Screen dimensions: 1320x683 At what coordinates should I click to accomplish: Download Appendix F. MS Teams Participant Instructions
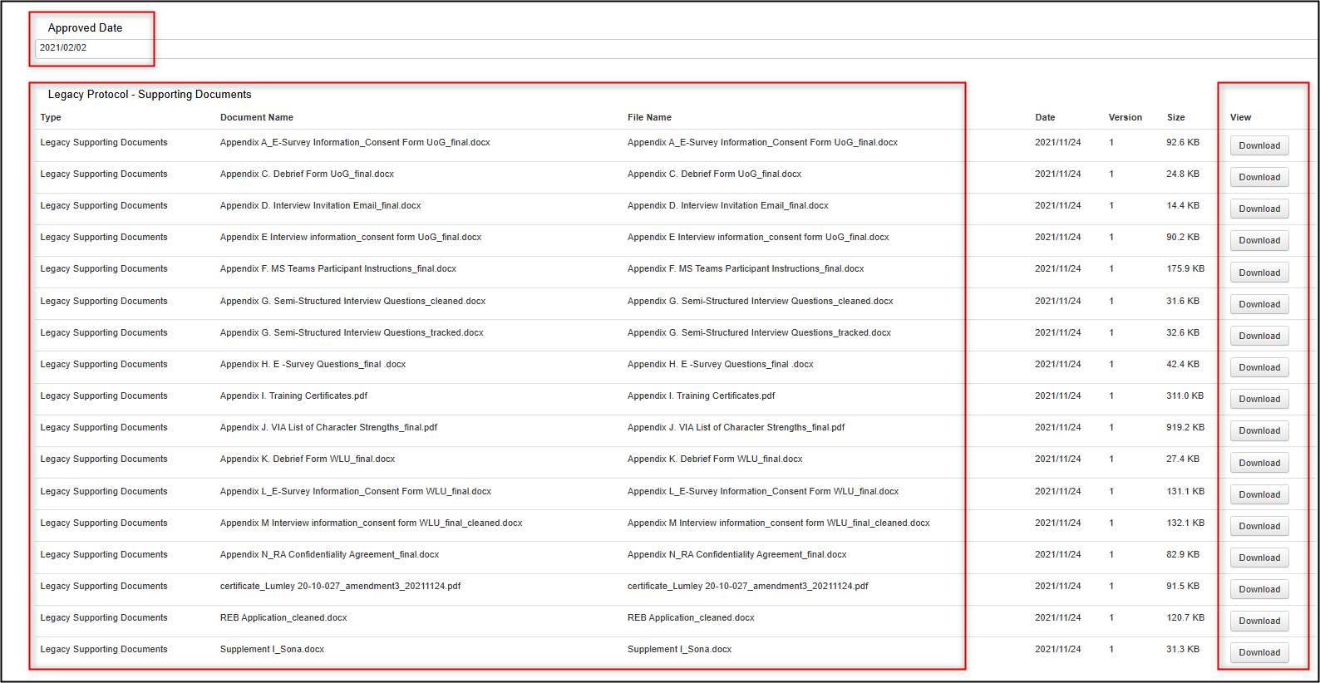coord(1259,273)
